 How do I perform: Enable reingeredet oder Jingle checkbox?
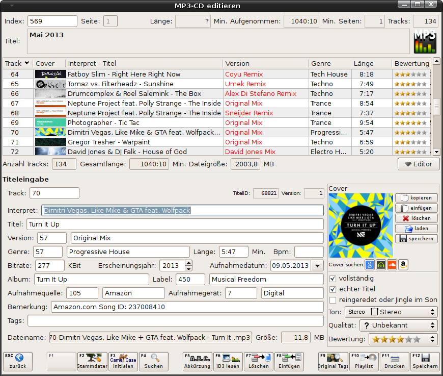[333, 300]
